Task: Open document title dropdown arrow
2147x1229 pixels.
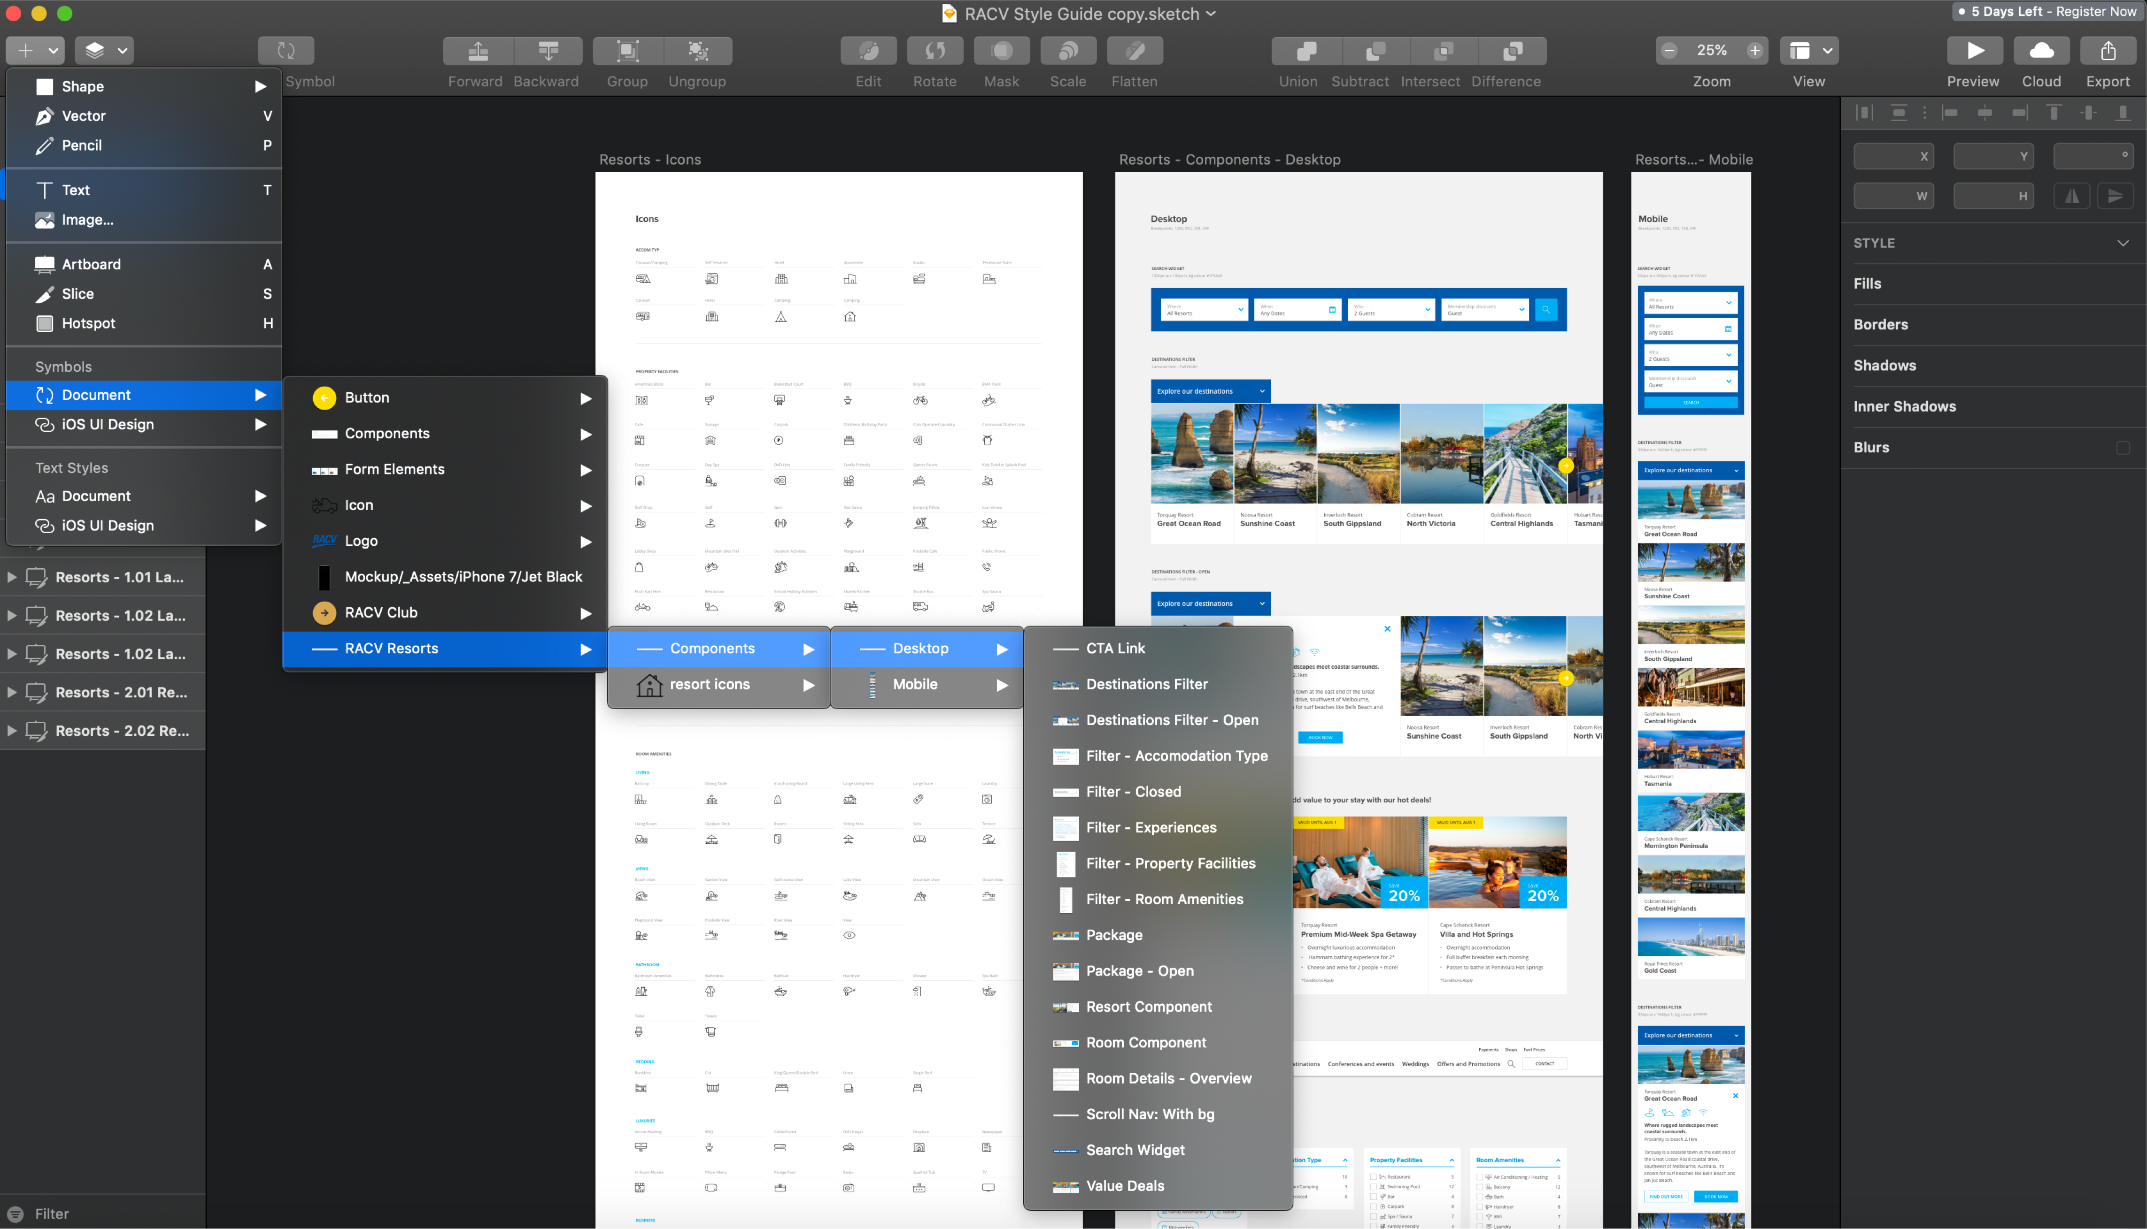Action: click(1211, 14)
